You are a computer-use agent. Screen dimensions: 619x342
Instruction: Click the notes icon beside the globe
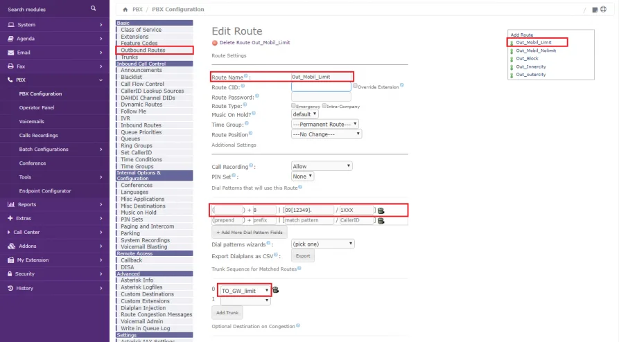click(595, 10)
